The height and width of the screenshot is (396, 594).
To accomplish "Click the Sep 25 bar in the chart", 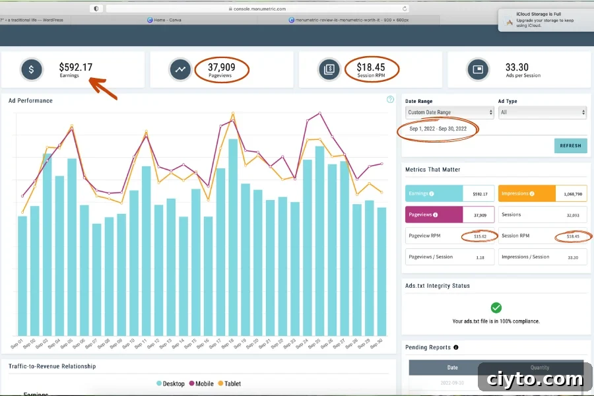I will coord(319,241).
